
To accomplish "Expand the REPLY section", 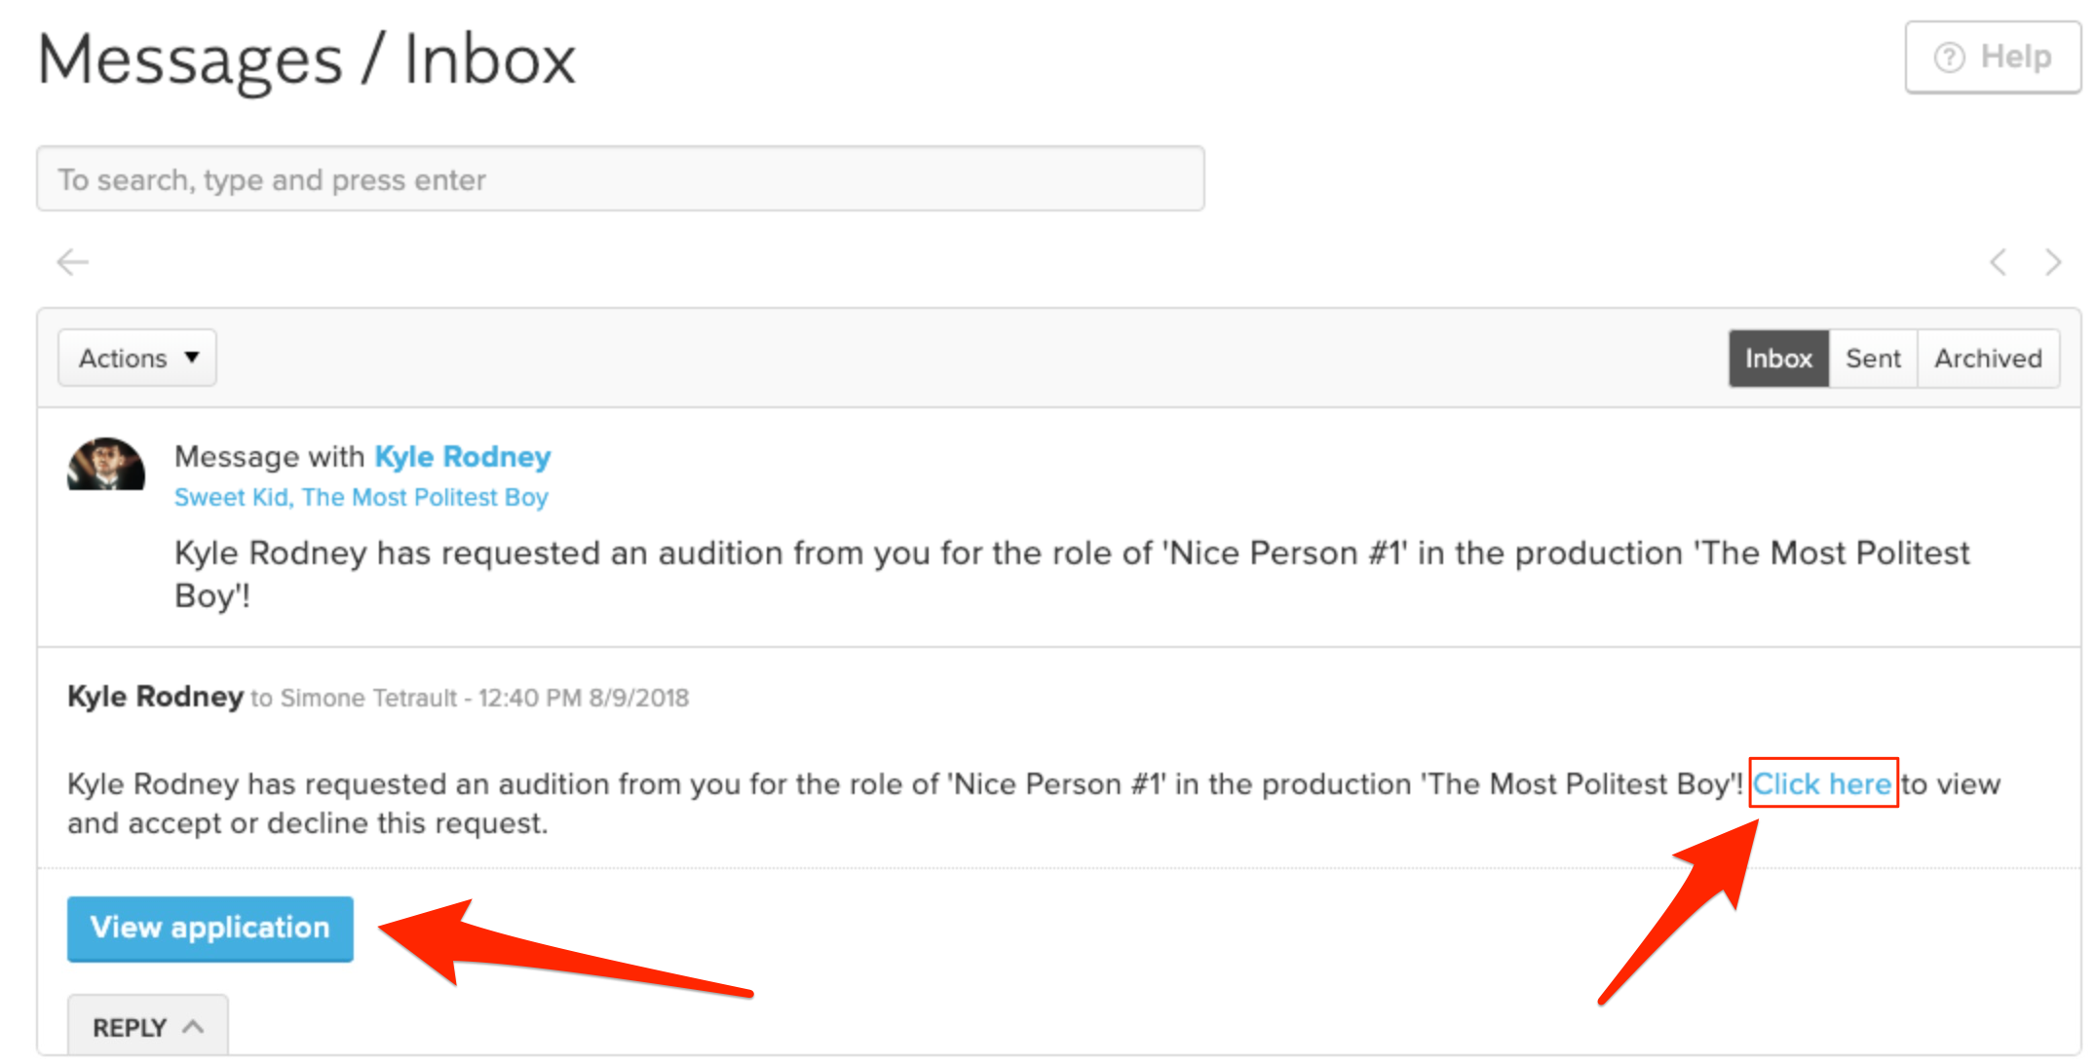I will 148,1027.
